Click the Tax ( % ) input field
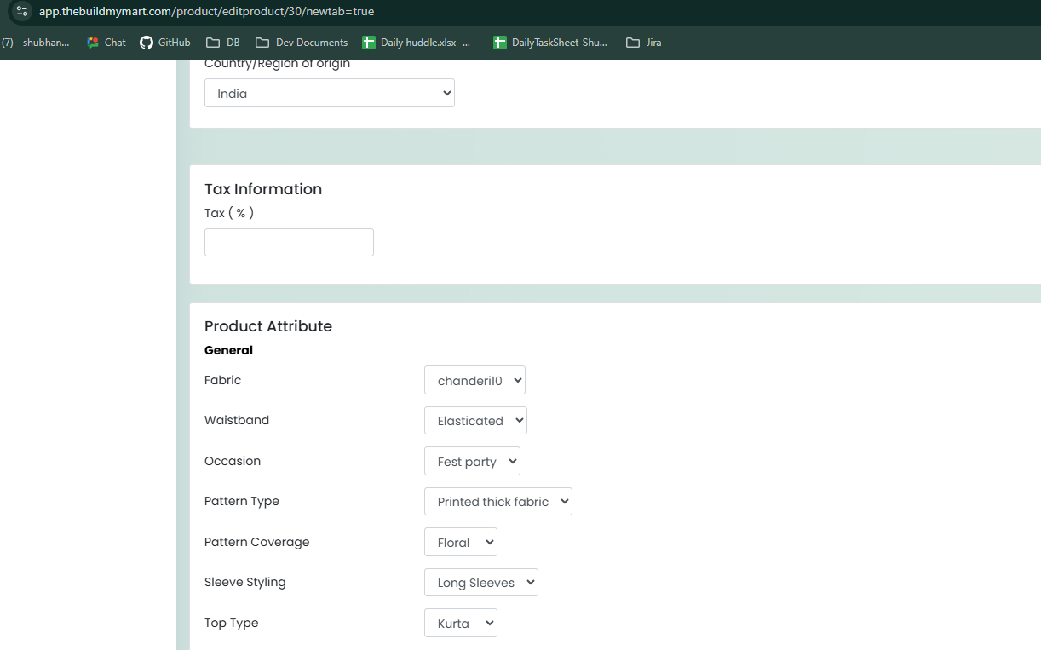Image resolution: width=1041 pixels, height=650 pixels. 289,242
